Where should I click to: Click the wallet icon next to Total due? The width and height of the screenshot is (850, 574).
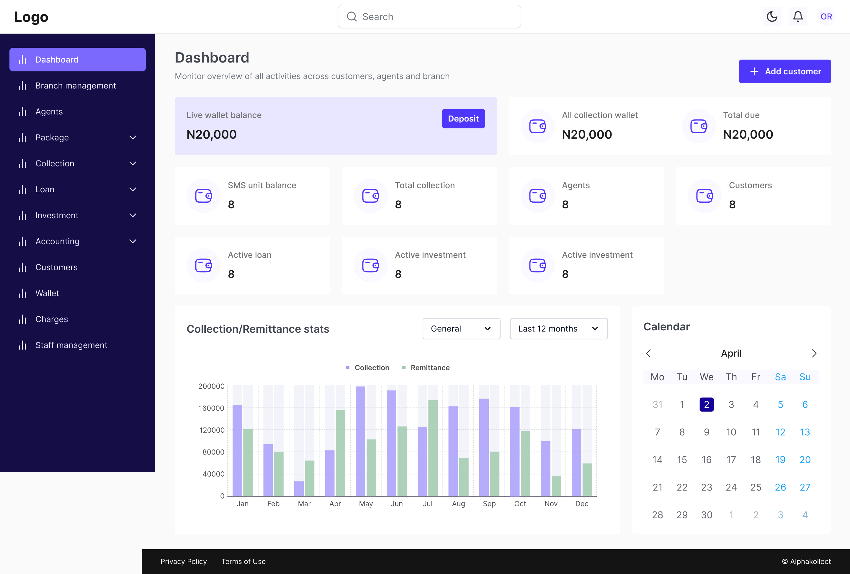click(x=698, y=126)
